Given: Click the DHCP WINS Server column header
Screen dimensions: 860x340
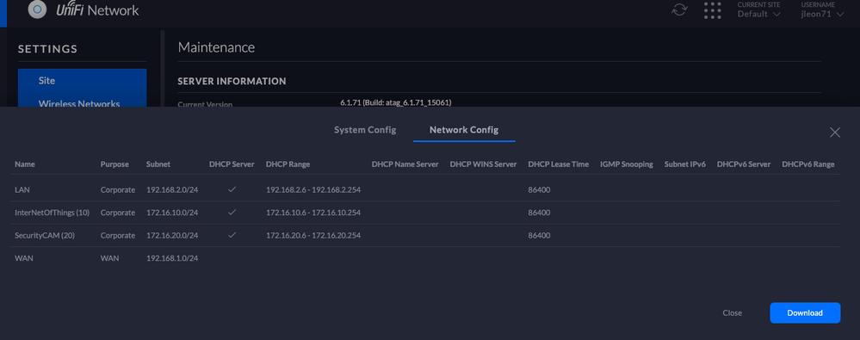Looking at the screenshot, I should tap(483, 164).
